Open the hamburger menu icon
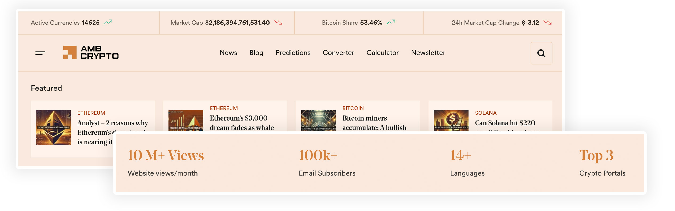Image resolution: width=675 pixels, height=211 pixels. [40, 53]
